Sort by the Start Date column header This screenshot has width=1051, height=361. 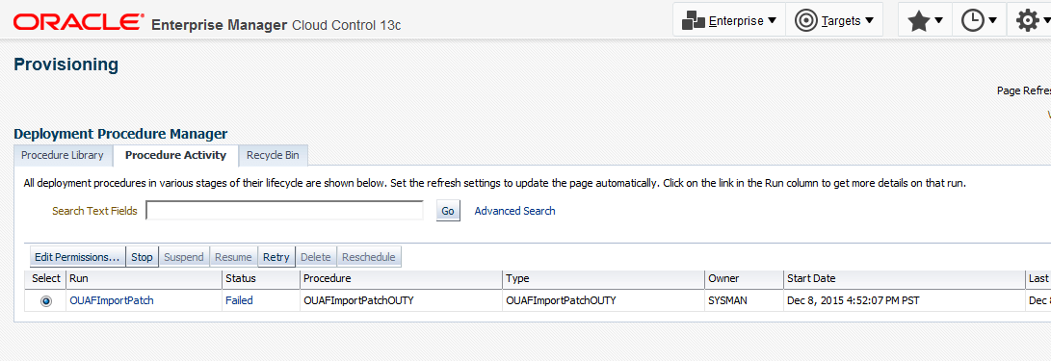[x=905, y=278]
